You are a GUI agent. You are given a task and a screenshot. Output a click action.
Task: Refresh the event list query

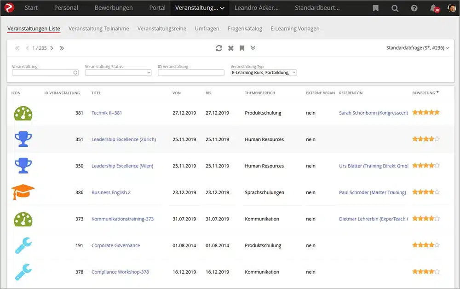(x=219, y=48)
